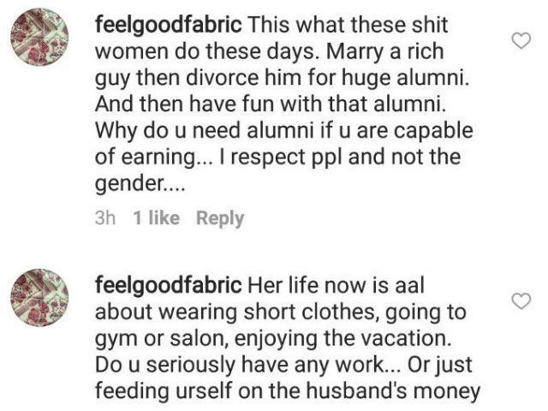The width and height of the screenshot is (548, 411).
Task: Select the 'This what these shit' text line
Action: (348, 26)
